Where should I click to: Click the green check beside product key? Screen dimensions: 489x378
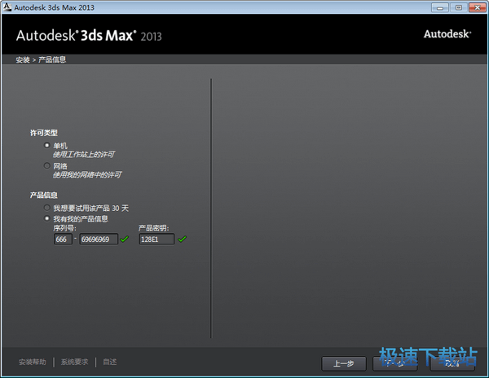(182, 239)
